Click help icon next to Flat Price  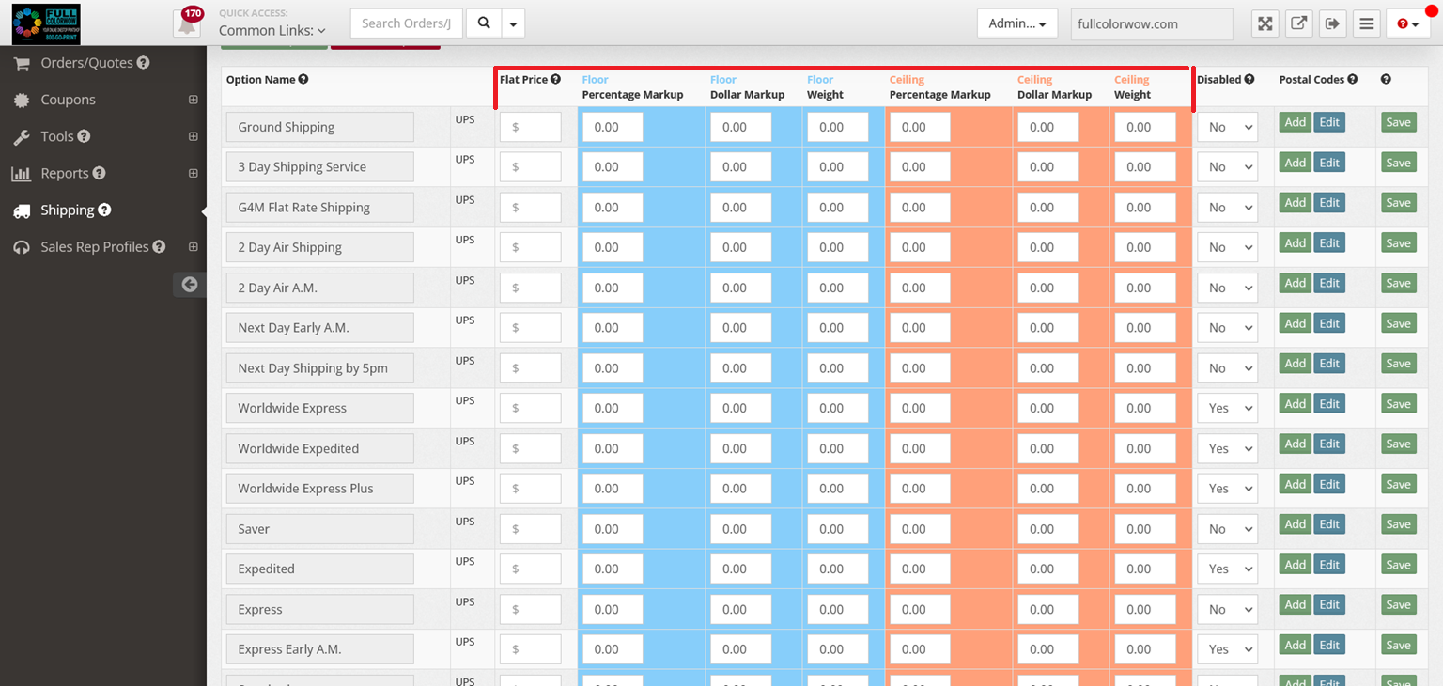[x=555, y=80]
